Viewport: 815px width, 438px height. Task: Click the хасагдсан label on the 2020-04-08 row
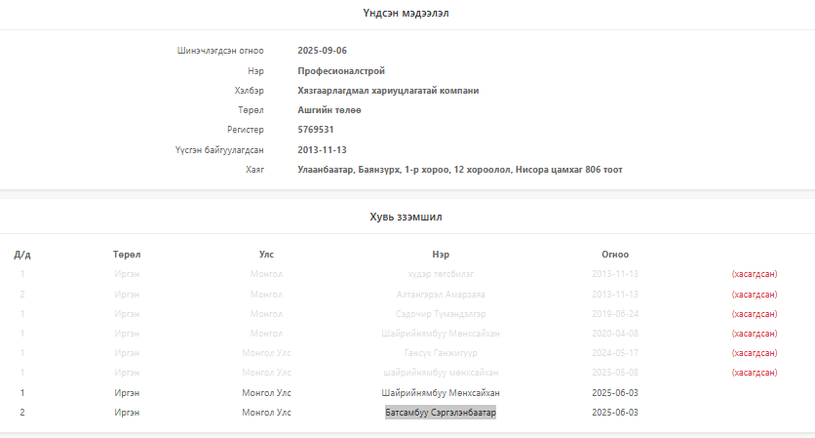tap(754, 334)
